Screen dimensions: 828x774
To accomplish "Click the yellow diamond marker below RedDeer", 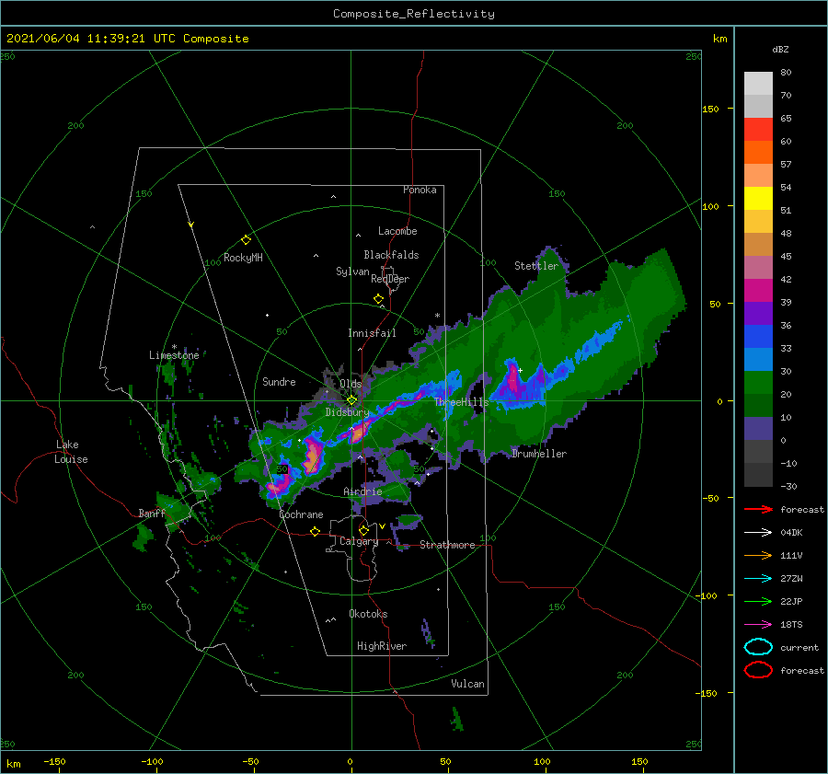I will 379,299.
